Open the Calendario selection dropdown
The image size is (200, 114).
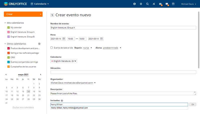tap(64, 61)
